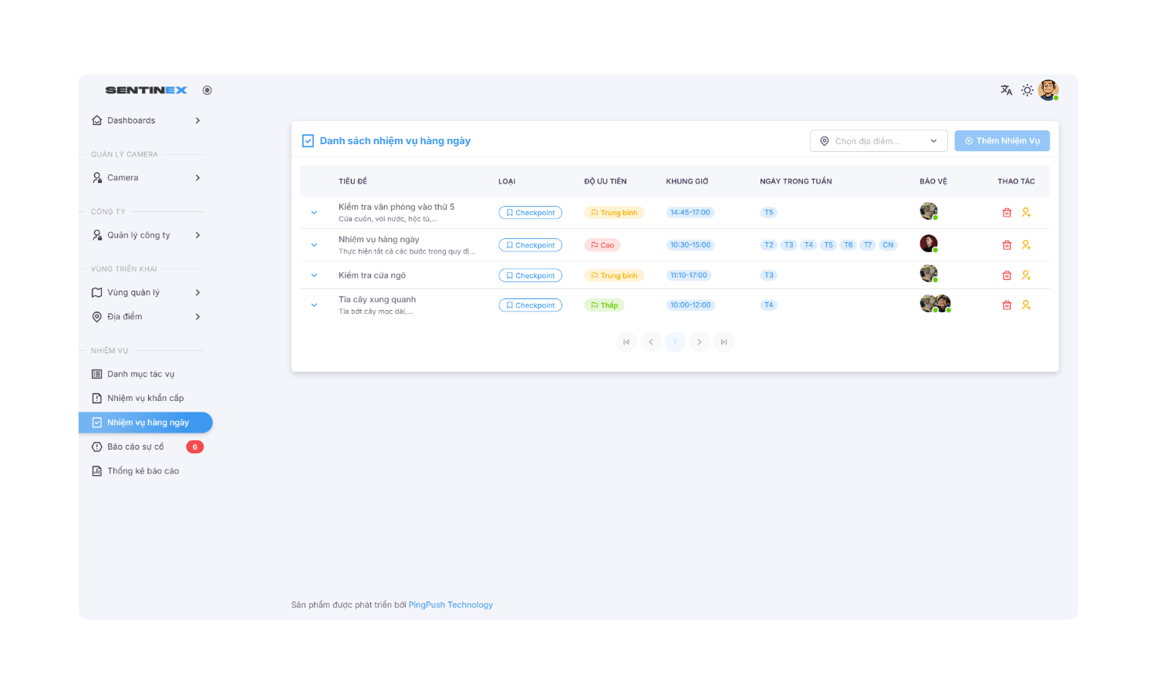
Task: Assign guard to "Nhiệm vụ hàng ngày" row
Action: [x=1026, y=245]
